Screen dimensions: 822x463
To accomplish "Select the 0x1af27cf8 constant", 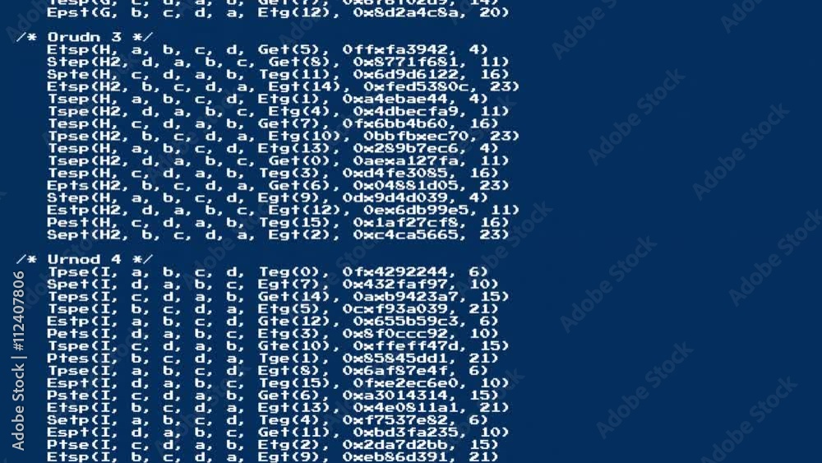I will pos(409,222).
